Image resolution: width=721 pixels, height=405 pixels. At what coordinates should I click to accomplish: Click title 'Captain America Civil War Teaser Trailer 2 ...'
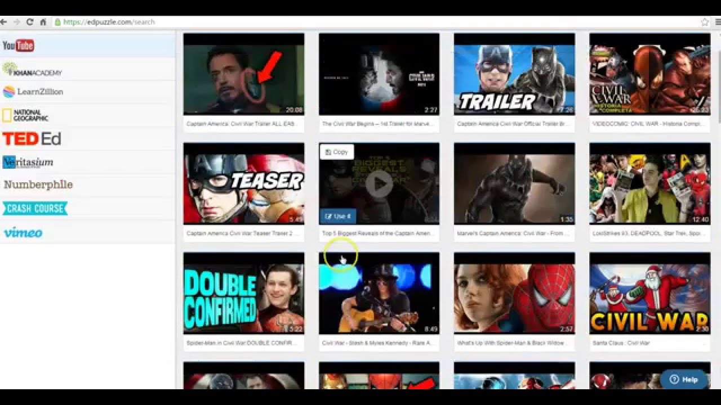[x=242, y=233]
